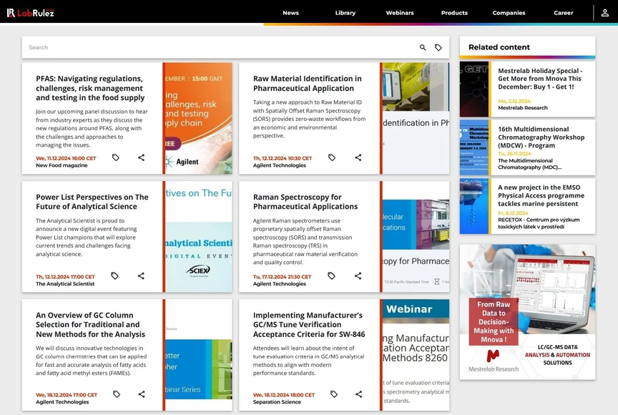Viewport: 618px width, 415px height.
Task: Click Multidimensional Chromatography Workshop thumbnail
Action: point(474,147)
